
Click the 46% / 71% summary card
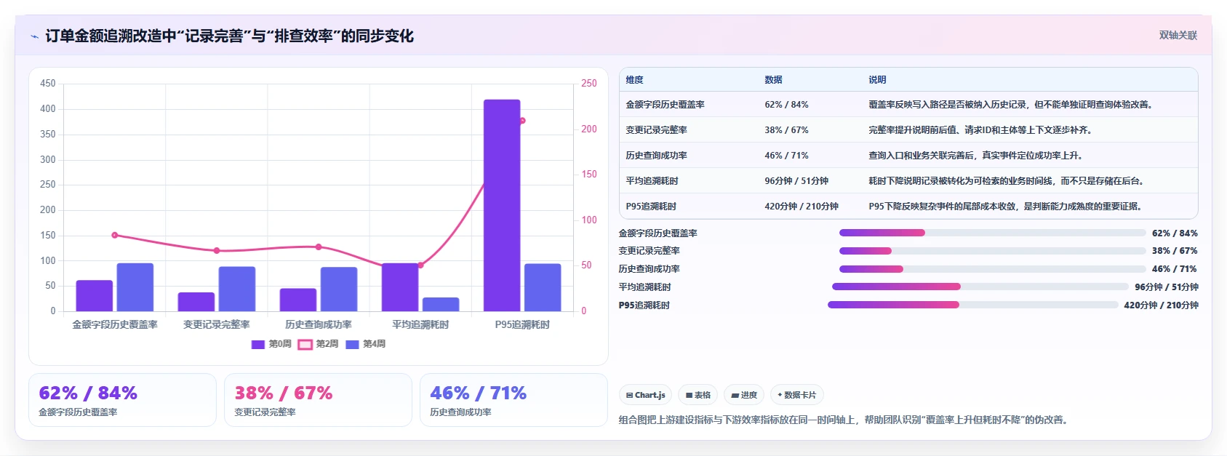(513, 400)
